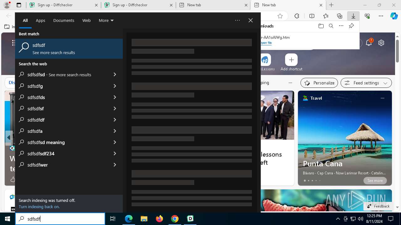Click the taskbar search input field
This screenshot has width=401, height=225.
(60, 219)
